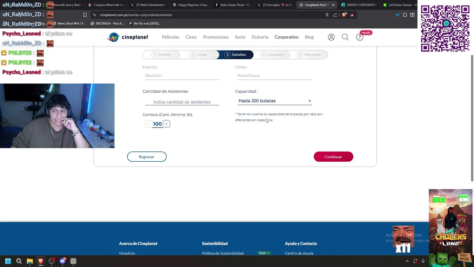Open Centro de Ayuda link
Viewport: 474px width, 267px height.
299,253
